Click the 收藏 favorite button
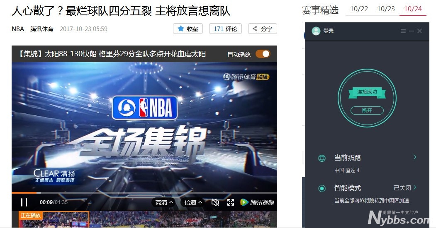This screenshot has width=436, height=228. coord(188,29)
